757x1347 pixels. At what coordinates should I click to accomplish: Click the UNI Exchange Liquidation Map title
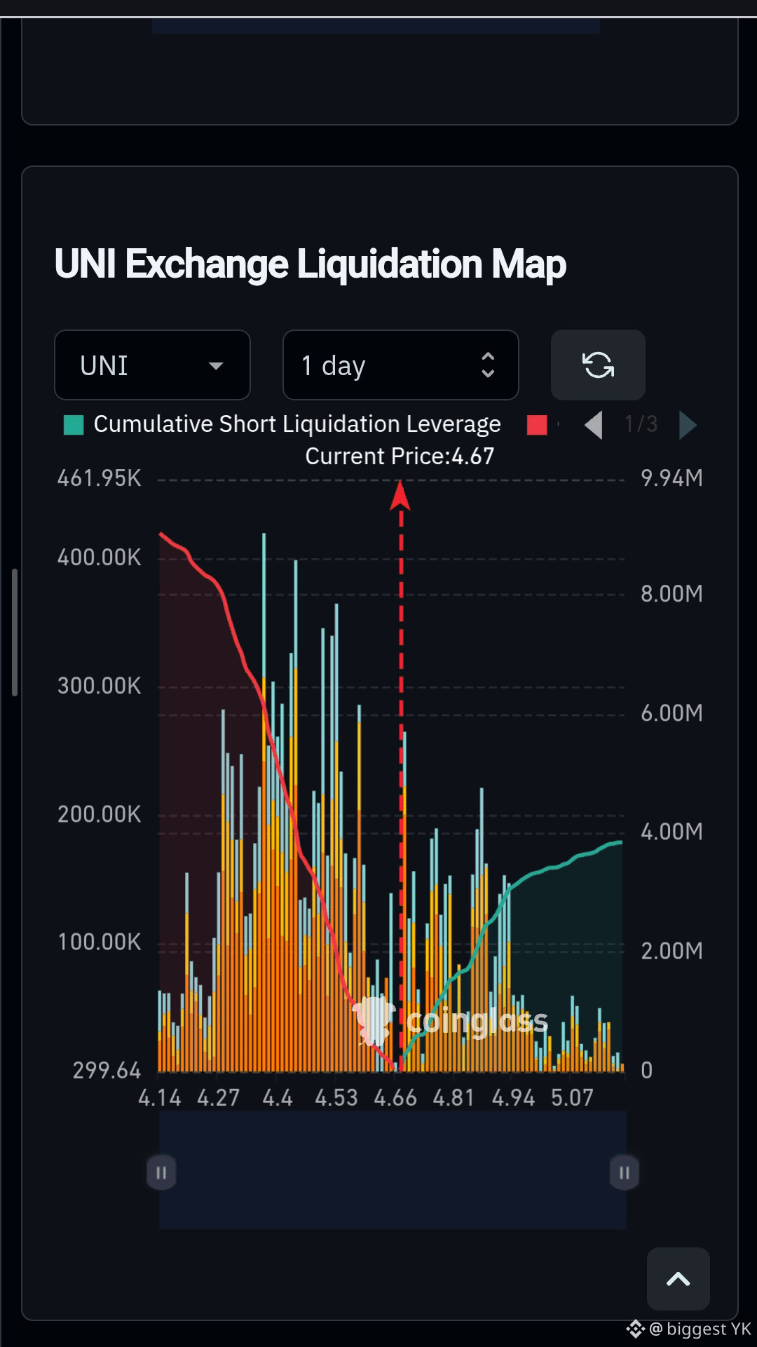pyautogui.click(x=311, y=264)
